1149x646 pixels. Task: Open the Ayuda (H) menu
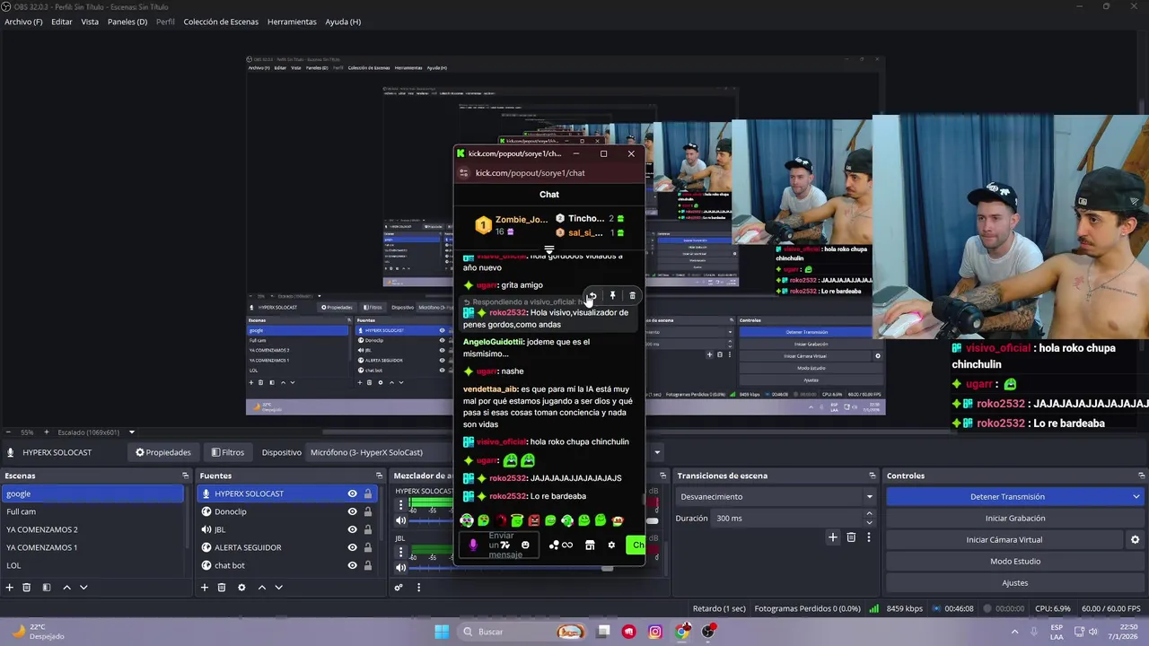point(343,22)
